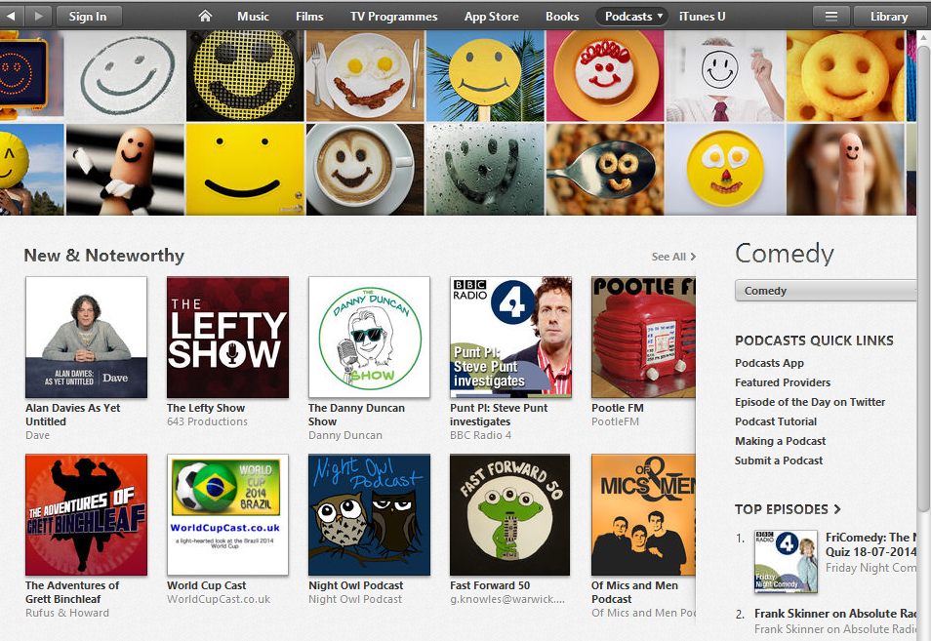Click the vertical scrollbar thumb

[924, 273]
